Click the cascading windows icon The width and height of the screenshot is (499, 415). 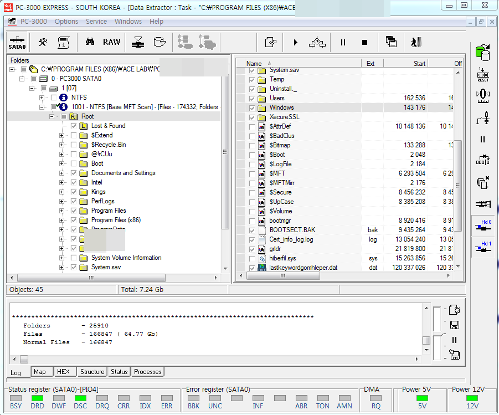tap(391, 42)
